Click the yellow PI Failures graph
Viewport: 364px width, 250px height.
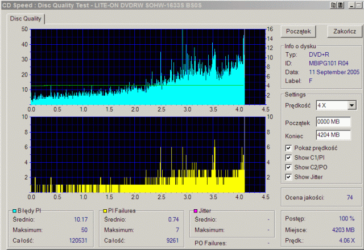pos(148,155)
